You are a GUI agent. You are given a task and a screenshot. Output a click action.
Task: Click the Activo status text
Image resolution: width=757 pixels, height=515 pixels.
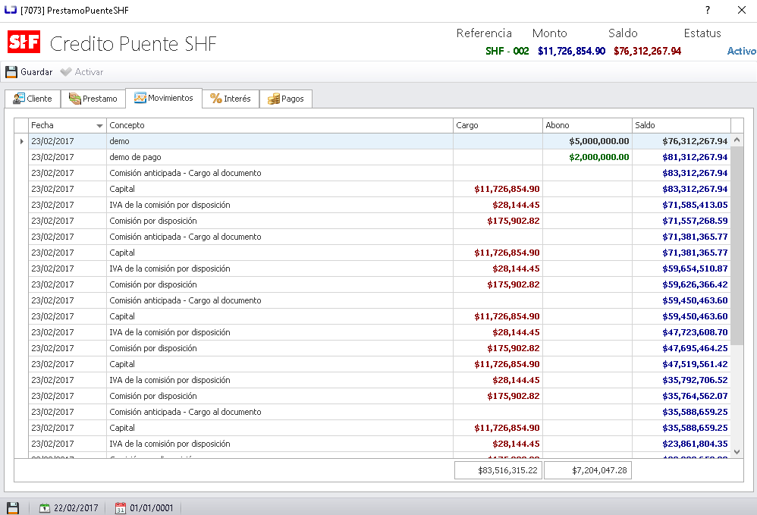click(742, 51)
